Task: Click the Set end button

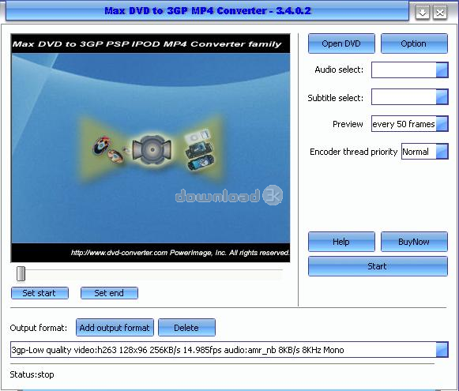Action: point(109,293)
